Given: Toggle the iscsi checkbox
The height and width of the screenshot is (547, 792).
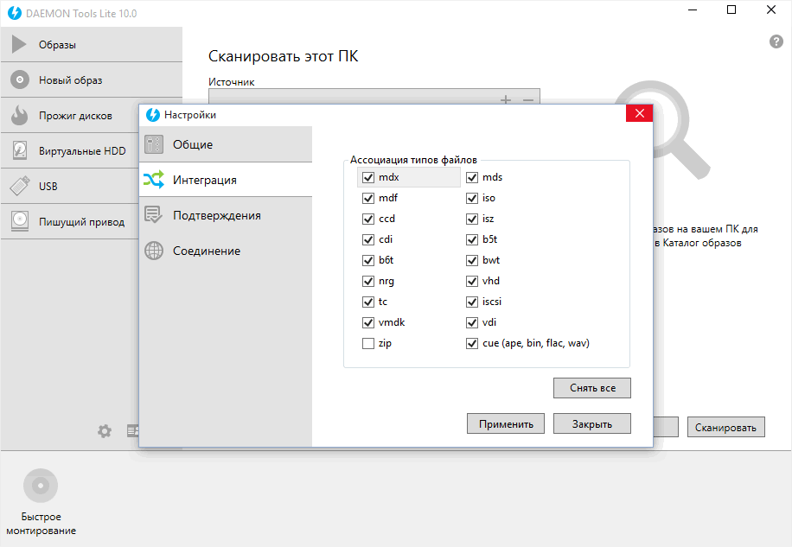Looking at the screenshot, I should pos(472,302).
